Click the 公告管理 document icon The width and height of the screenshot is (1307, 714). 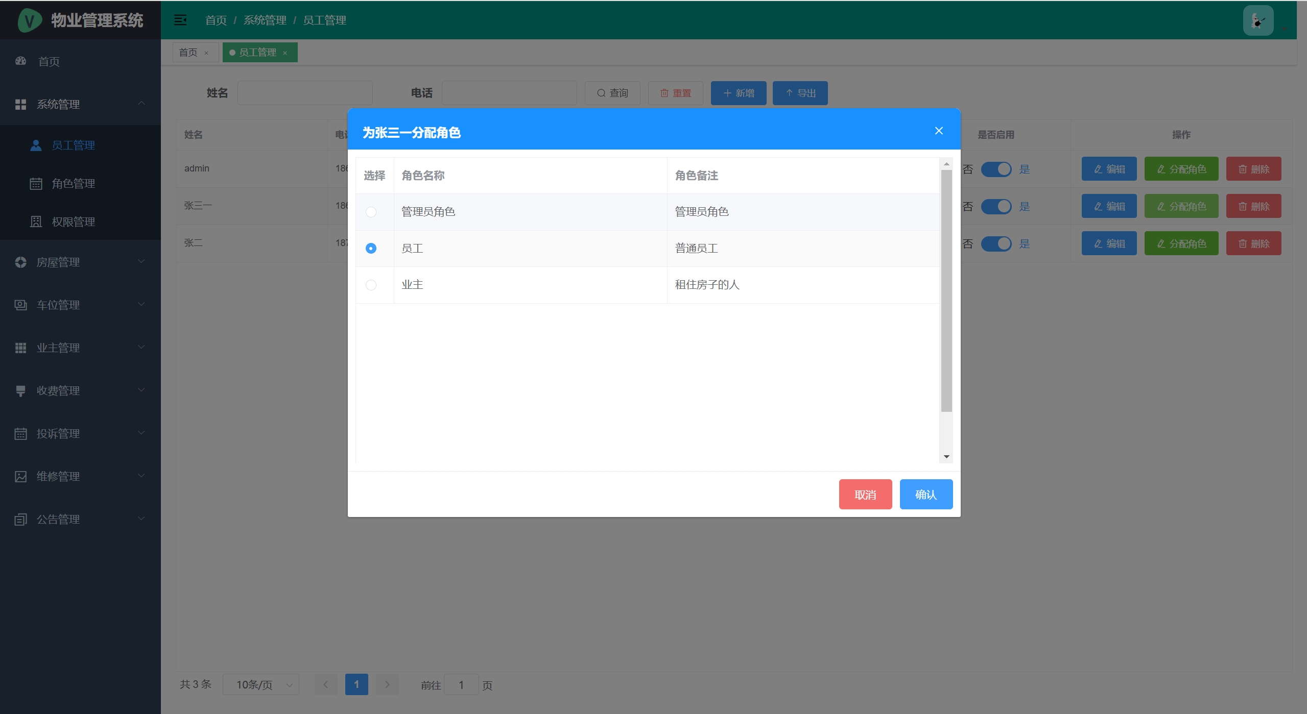pos(20,519)
